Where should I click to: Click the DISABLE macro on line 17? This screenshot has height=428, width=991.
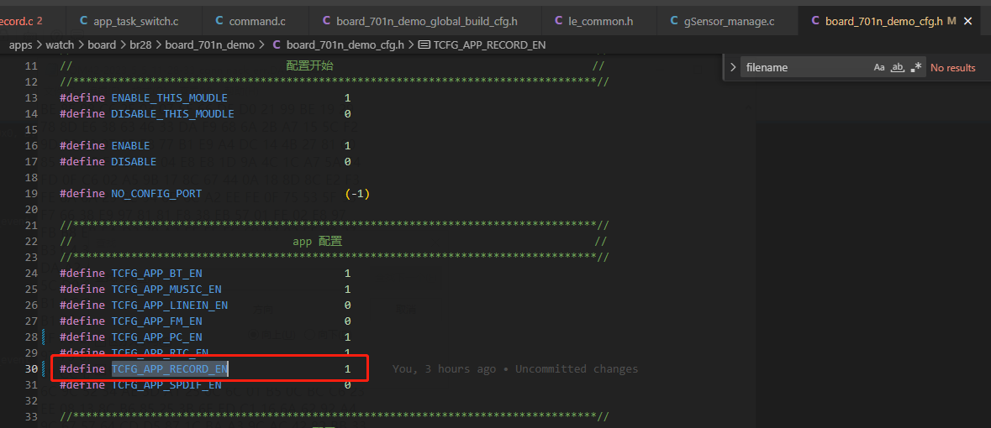point(134,162)
